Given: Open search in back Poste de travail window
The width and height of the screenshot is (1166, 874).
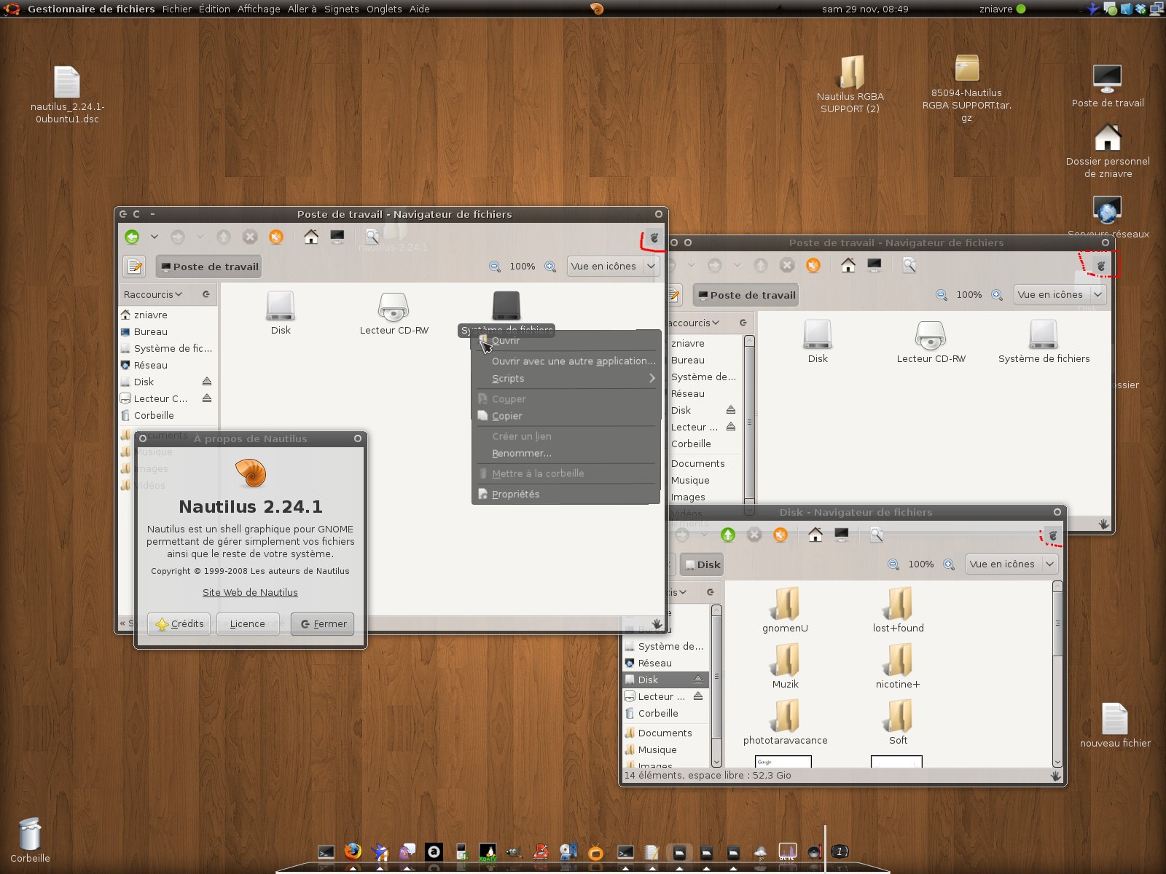Looking at the screenshot, I should click(909, 265).
